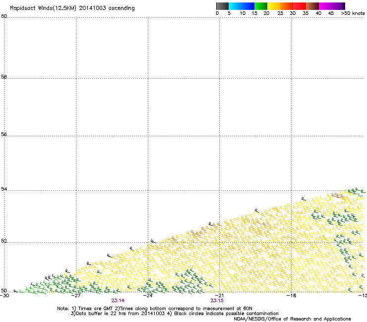
Task: Click the 35 tick label in legend
Action: tap(306, 13)
